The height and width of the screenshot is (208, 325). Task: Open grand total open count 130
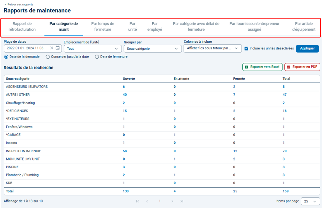coord(125,191)
